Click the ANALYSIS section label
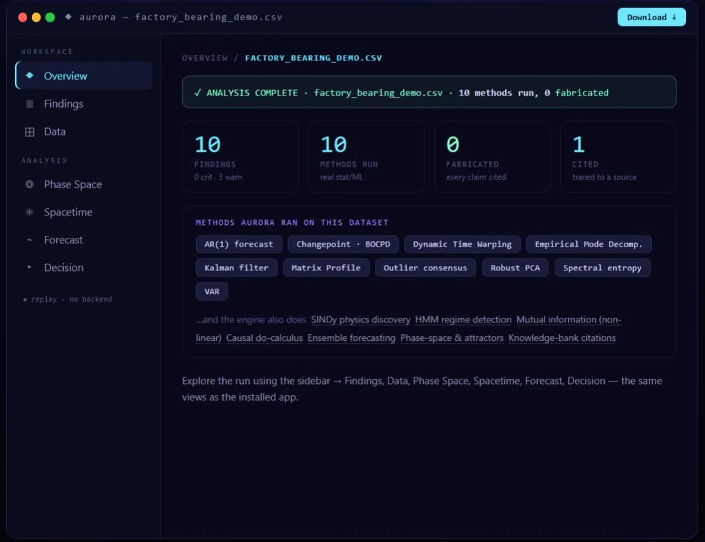Viewport: 705px width, 542px height. (x=44, y=161)
